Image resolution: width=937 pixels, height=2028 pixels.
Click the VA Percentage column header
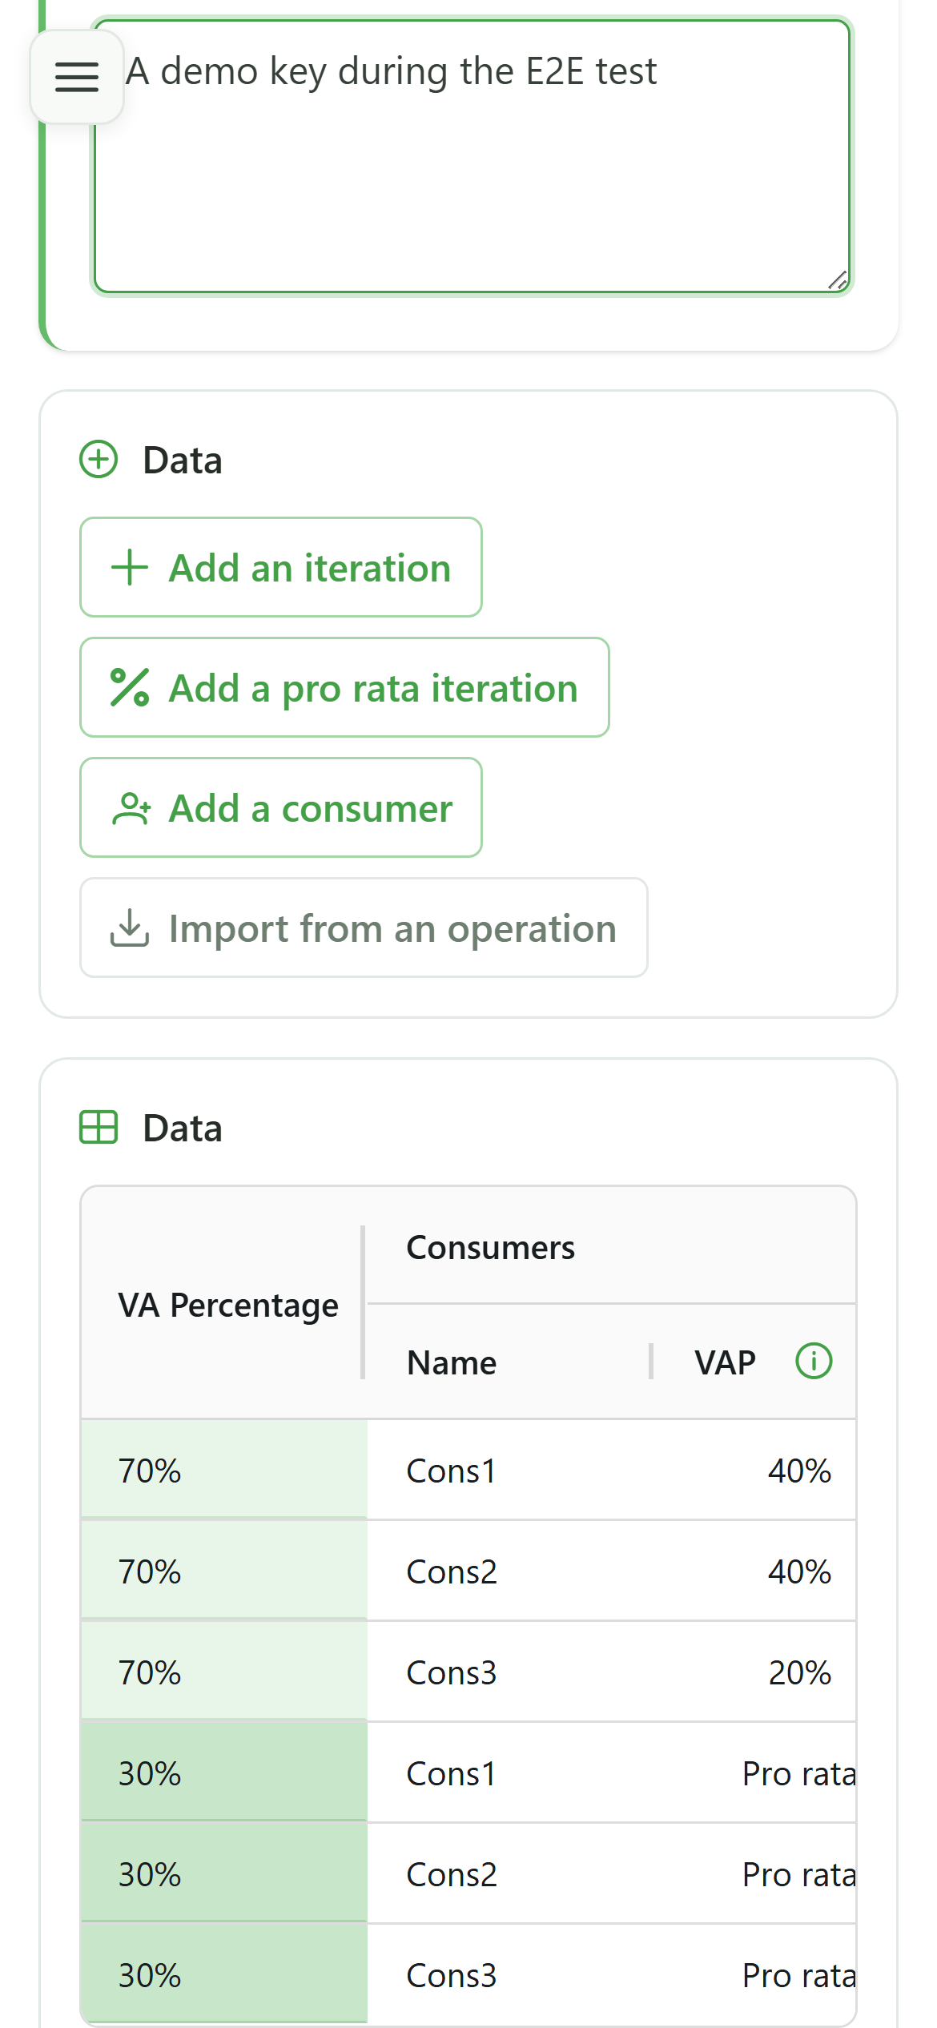click(223, 1304)
